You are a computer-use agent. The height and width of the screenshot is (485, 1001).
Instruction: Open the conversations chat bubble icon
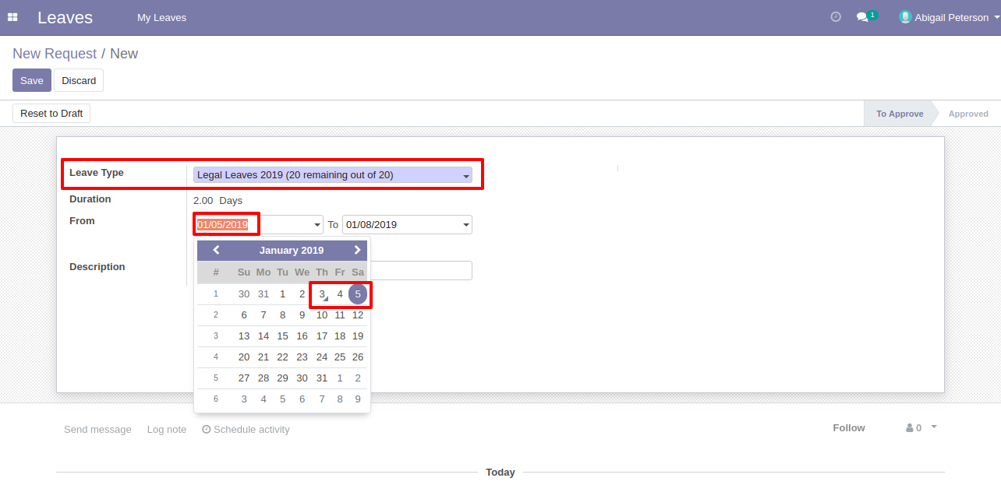(x=862, y=17)
